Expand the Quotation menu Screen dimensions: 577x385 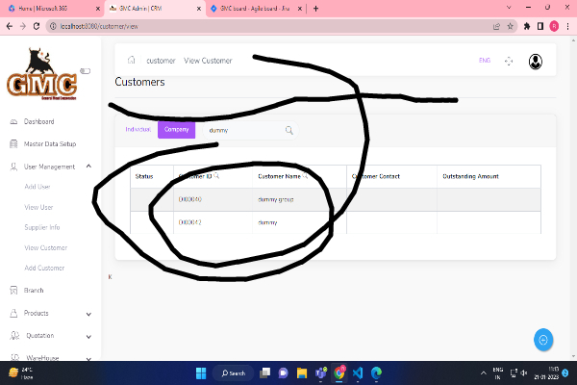tap(88, 336)
